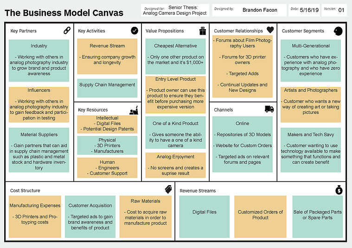Click the Website for Custom Orders line
The height and width of the screenshot is (248, 352).
click(x=243, y=146)
